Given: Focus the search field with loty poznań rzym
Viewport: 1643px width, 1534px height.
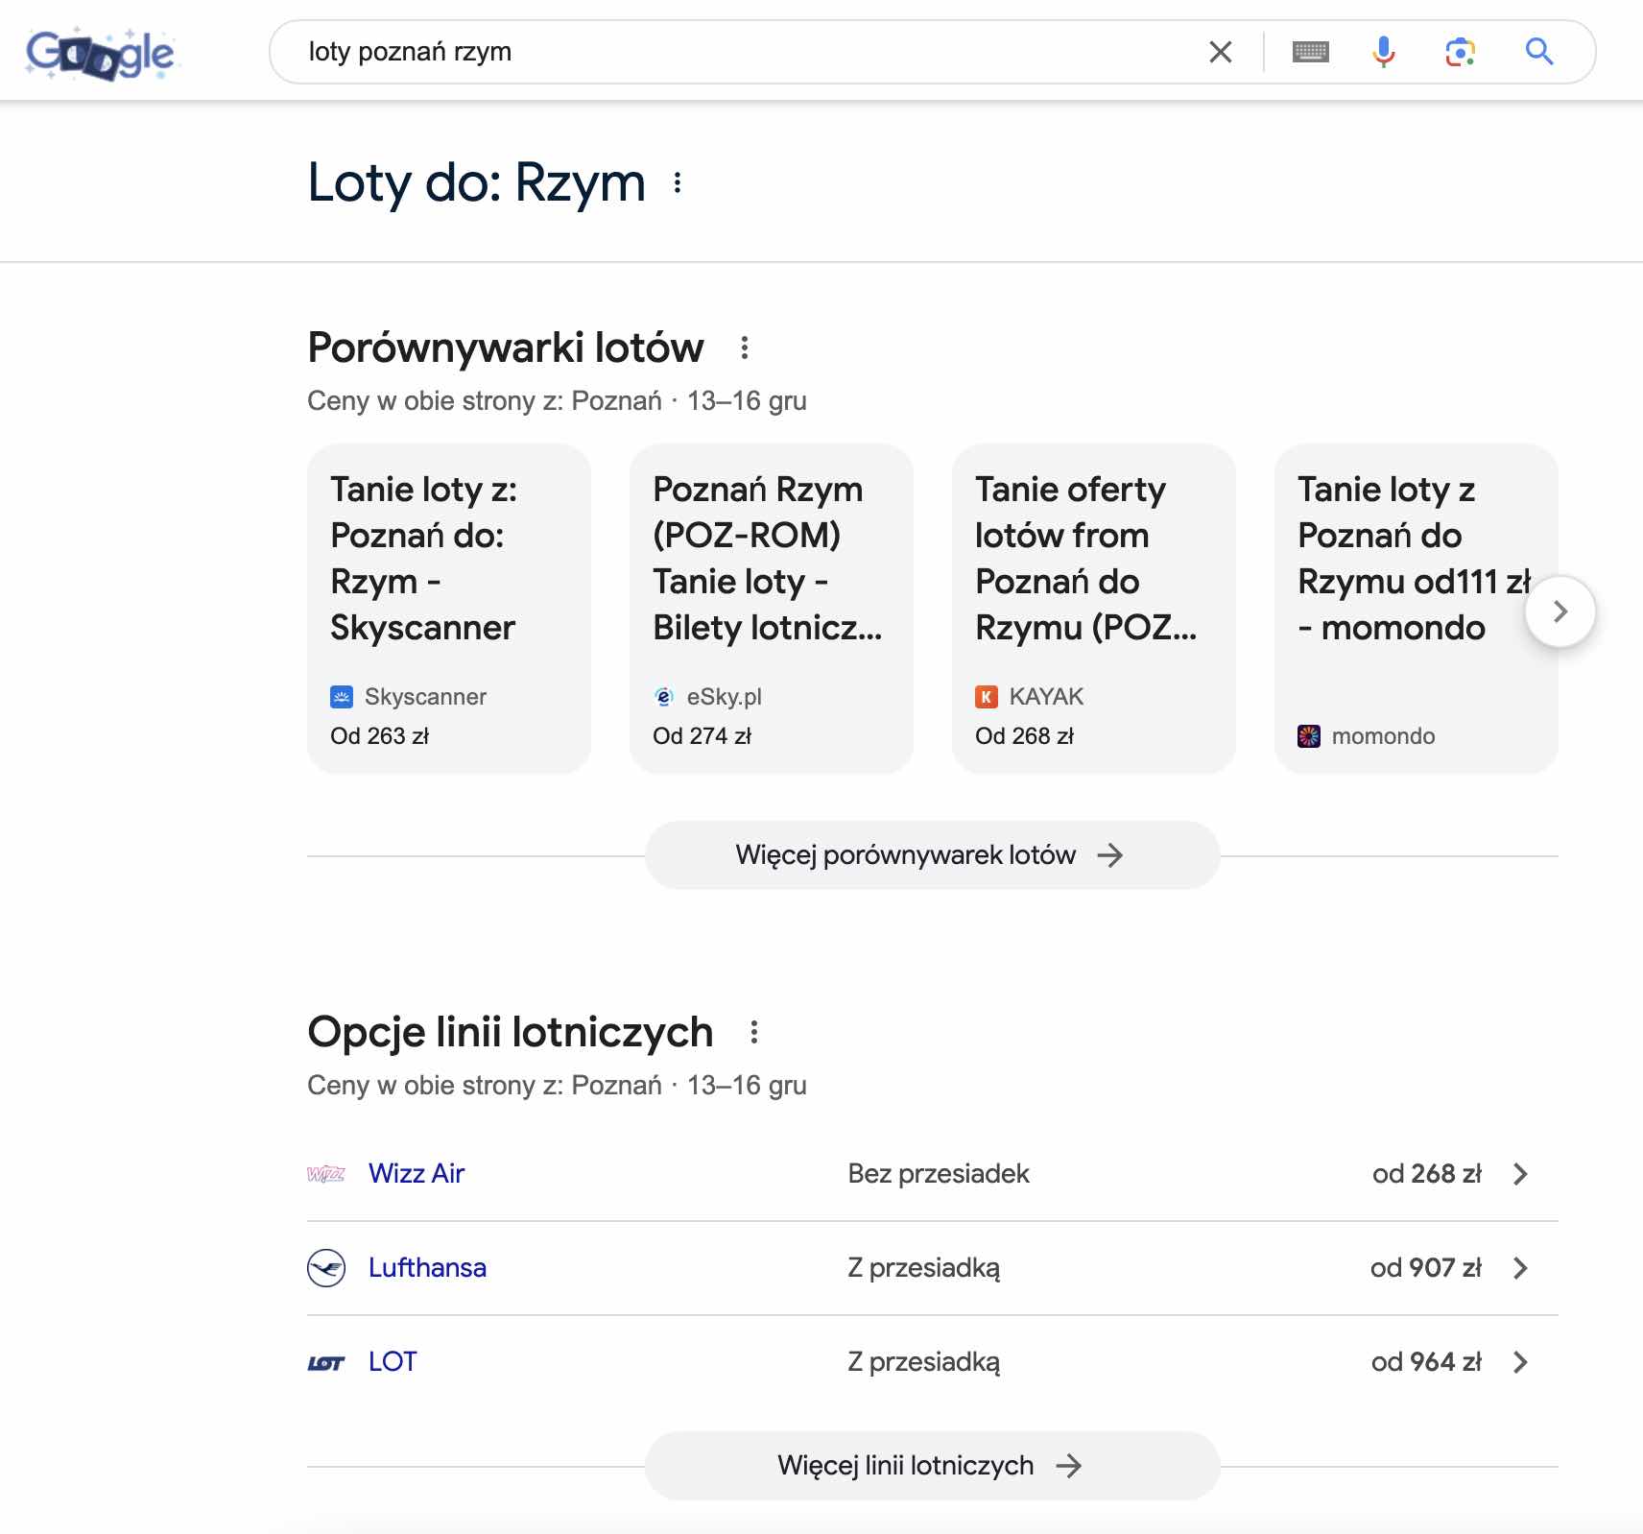Looking at the screenshot, I should tap(749, 52).
